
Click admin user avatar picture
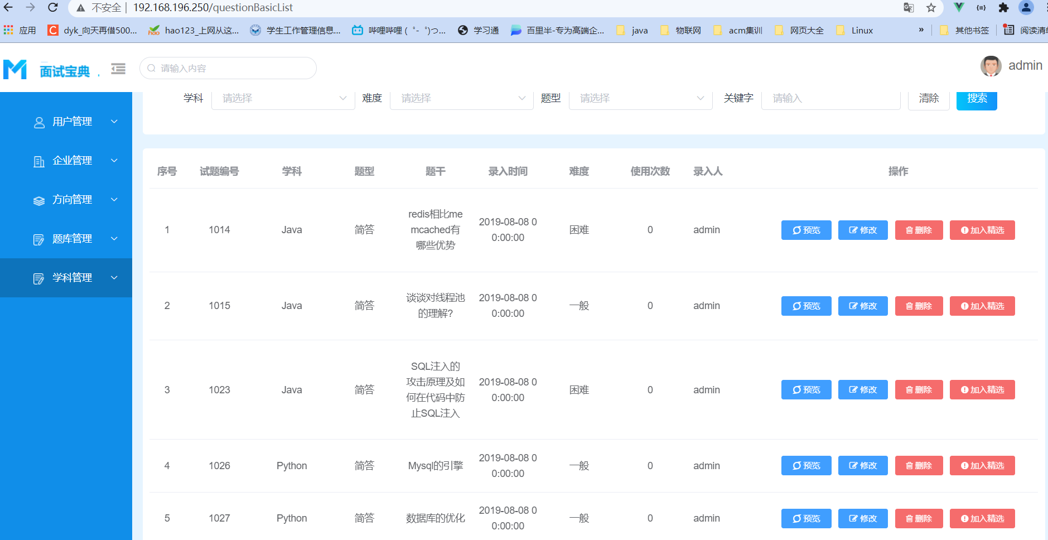991,66
